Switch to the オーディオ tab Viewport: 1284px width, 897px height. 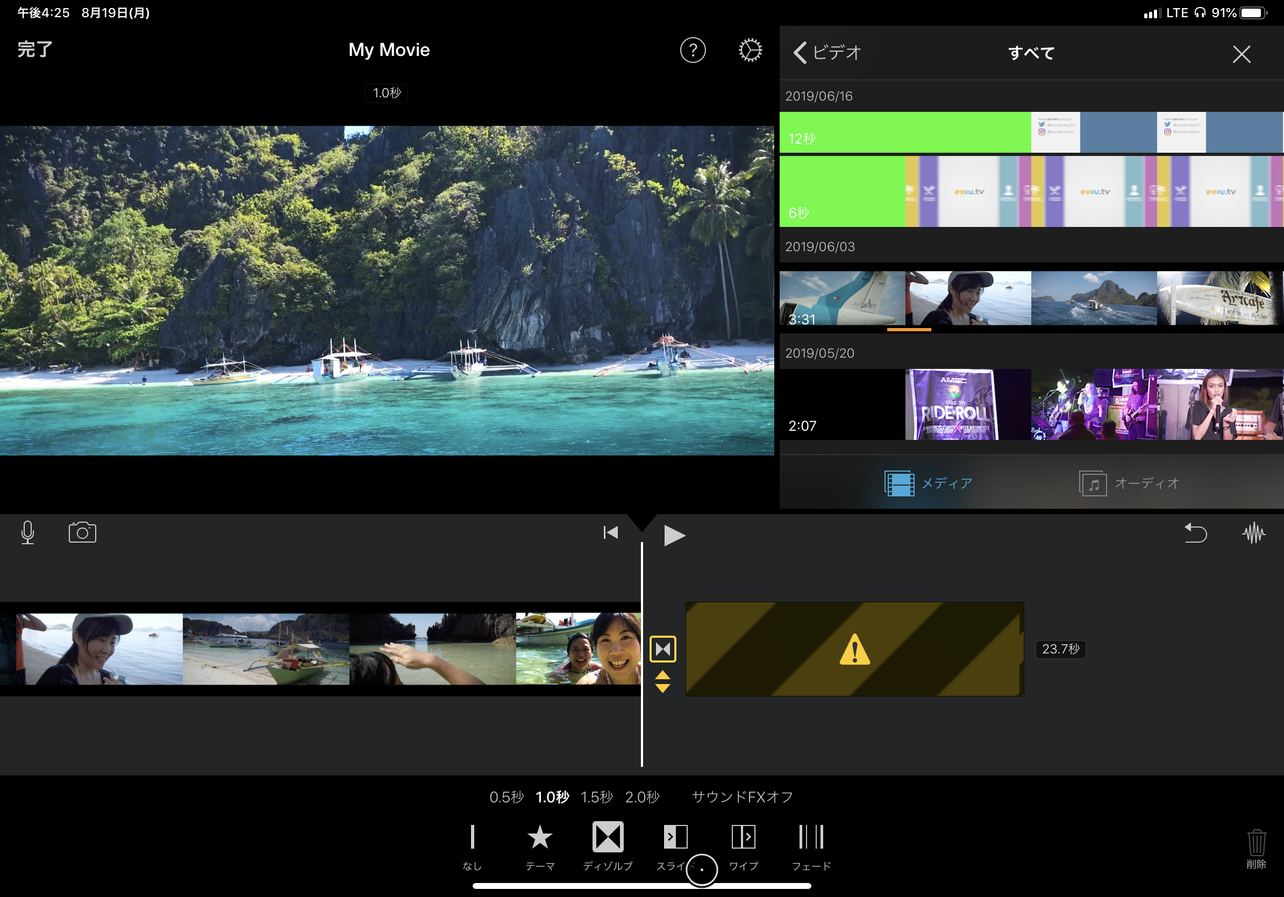point(1129,482)
